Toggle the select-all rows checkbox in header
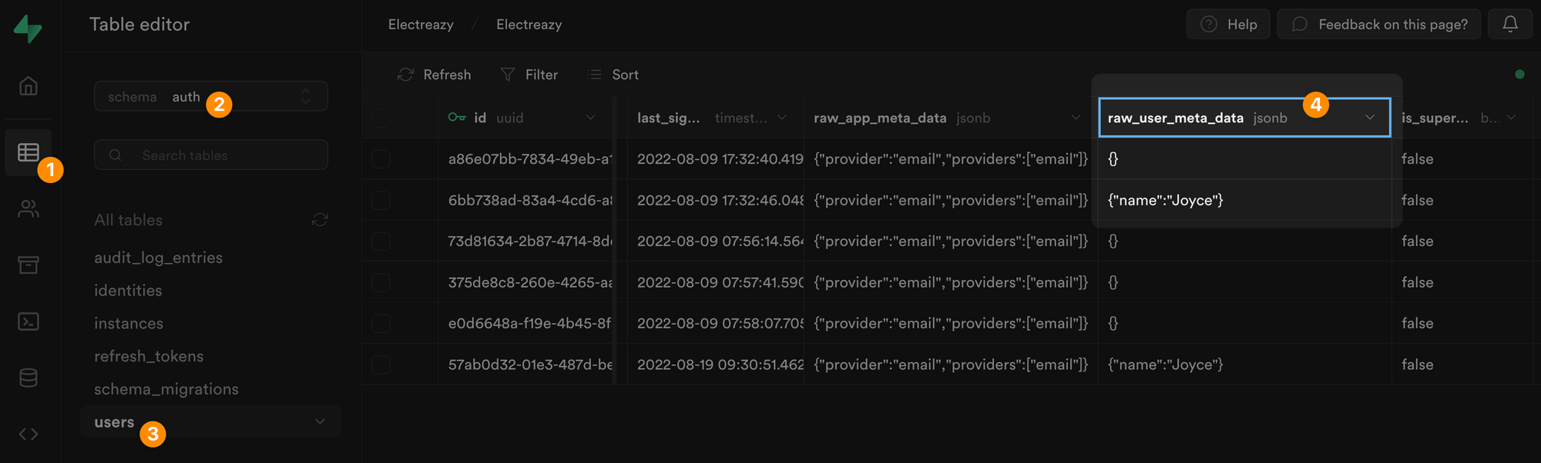The width and height of the screenshot is (1541, 463). [x=380, y=118]
